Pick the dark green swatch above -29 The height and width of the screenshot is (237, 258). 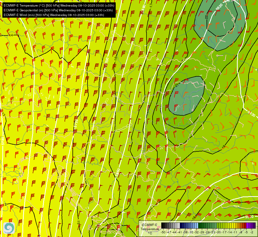tap(202, 225)
